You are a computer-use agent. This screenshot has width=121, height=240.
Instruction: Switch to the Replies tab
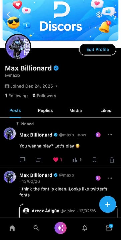click(x=45, y=111)
